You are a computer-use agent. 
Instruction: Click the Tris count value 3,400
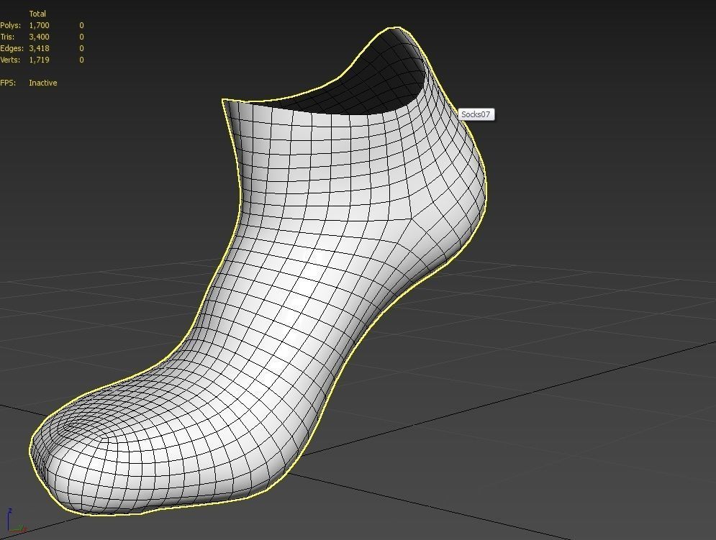[39, 37]
